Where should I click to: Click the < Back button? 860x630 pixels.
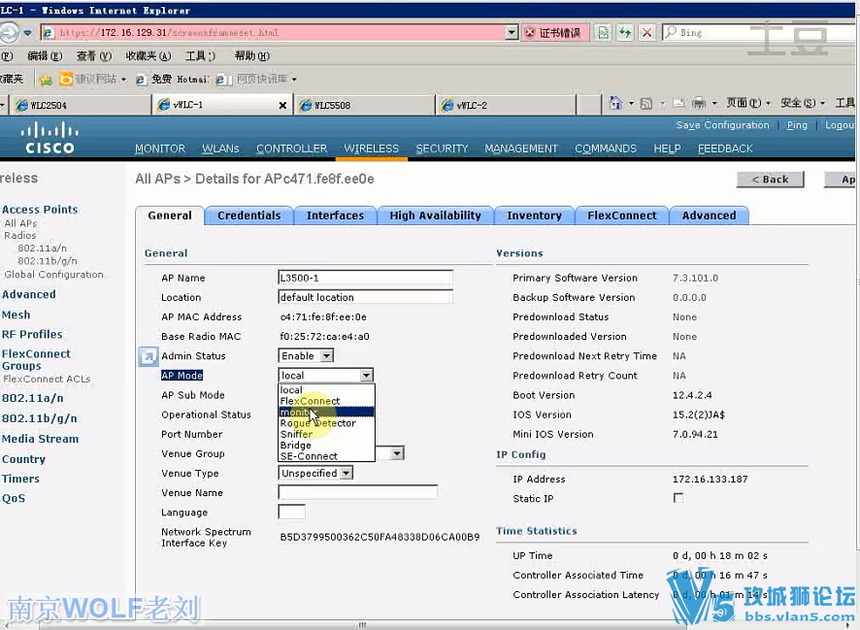point(770,180)
